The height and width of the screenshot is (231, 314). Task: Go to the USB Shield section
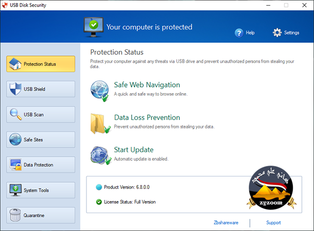(x=41, y=89)
